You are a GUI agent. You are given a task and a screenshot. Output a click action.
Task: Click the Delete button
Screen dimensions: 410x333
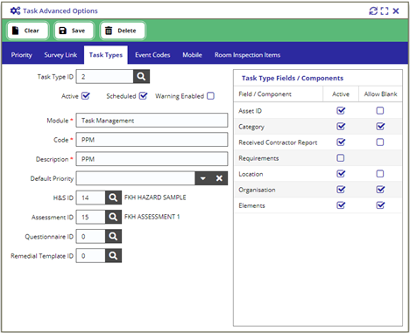(123, 31)
